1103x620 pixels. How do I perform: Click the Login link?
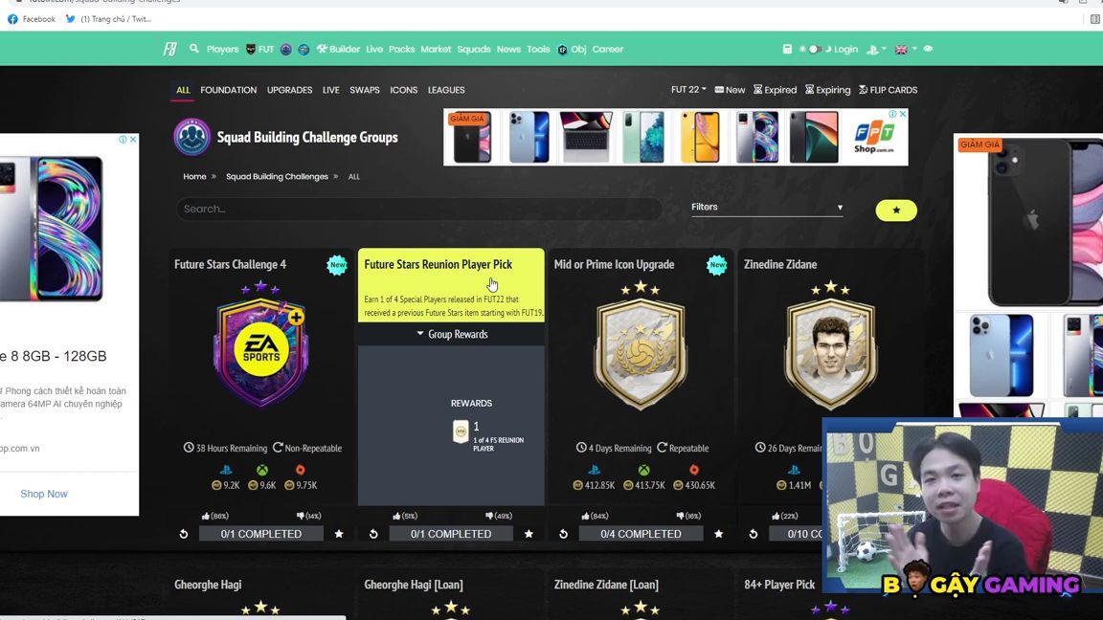[x=845, y=49]
